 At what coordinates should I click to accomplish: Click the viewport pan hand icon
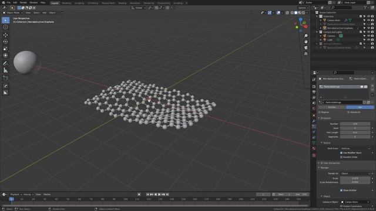coord(306,42)
